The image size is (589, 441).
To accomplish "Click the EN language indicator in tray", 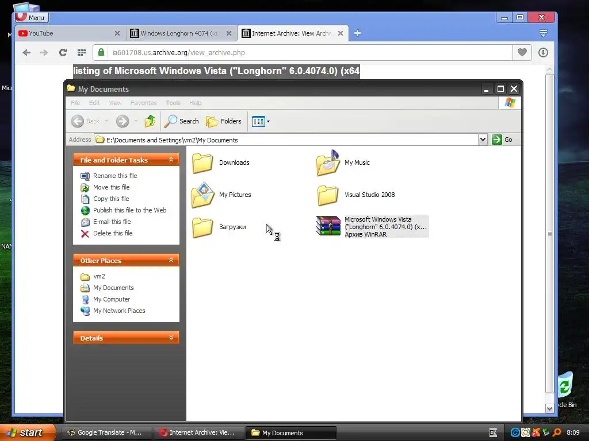I will click(493, 432).
